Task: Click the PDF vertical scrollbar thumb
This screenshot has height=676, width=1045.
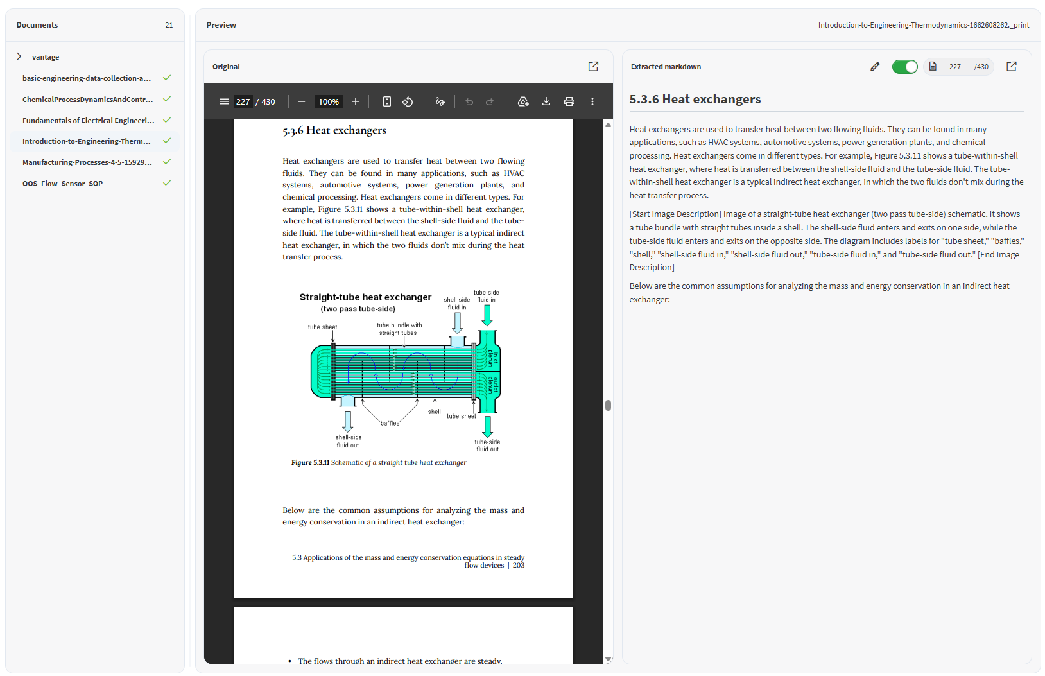Action: point(608,405)
